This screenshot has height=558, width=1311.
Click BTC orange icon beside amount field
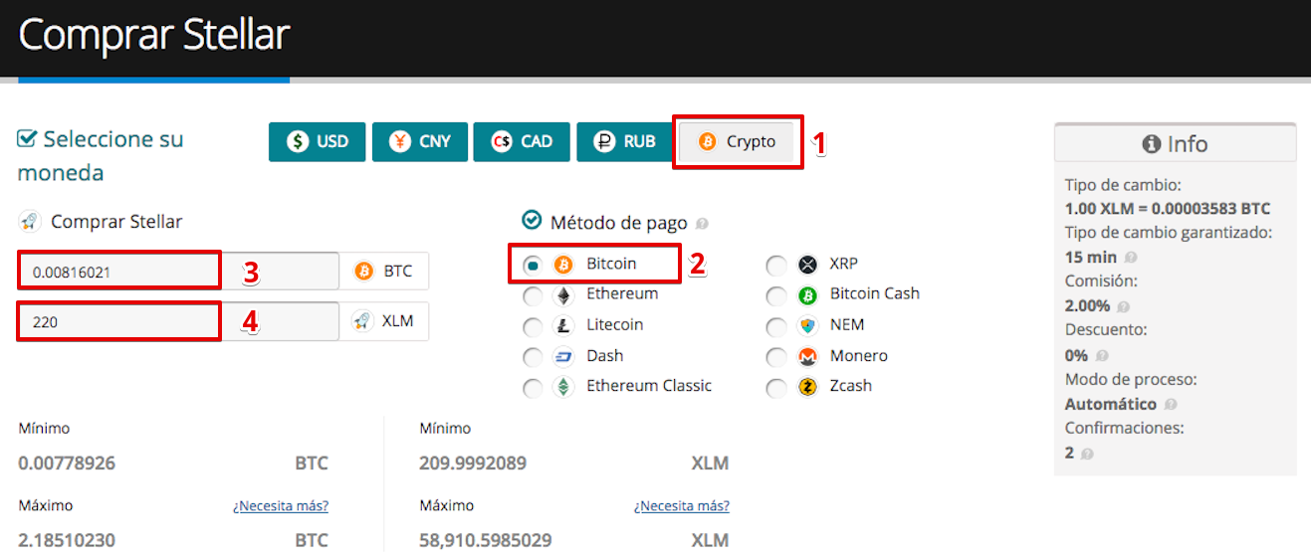point(363,271)
